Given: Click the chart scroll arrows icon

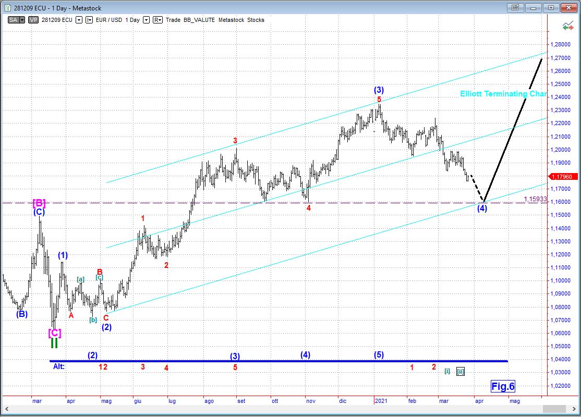Looking at the screenshot, I should click(567, 27).
